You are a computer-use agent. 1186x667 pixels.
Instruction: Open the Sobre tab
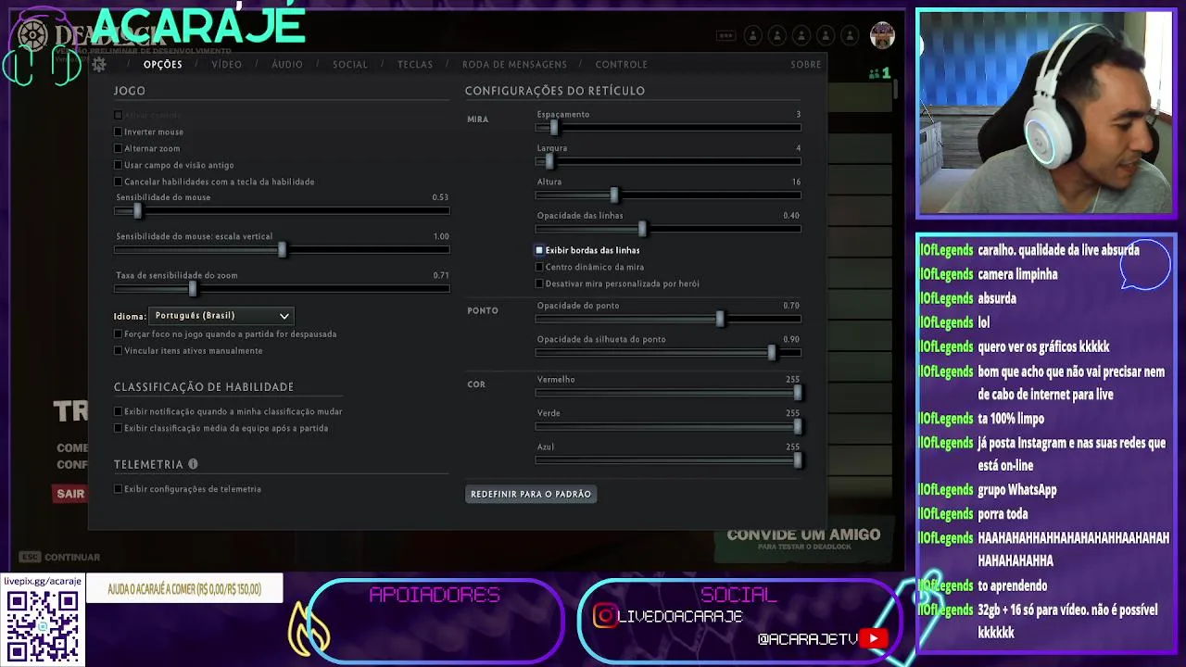806,65
